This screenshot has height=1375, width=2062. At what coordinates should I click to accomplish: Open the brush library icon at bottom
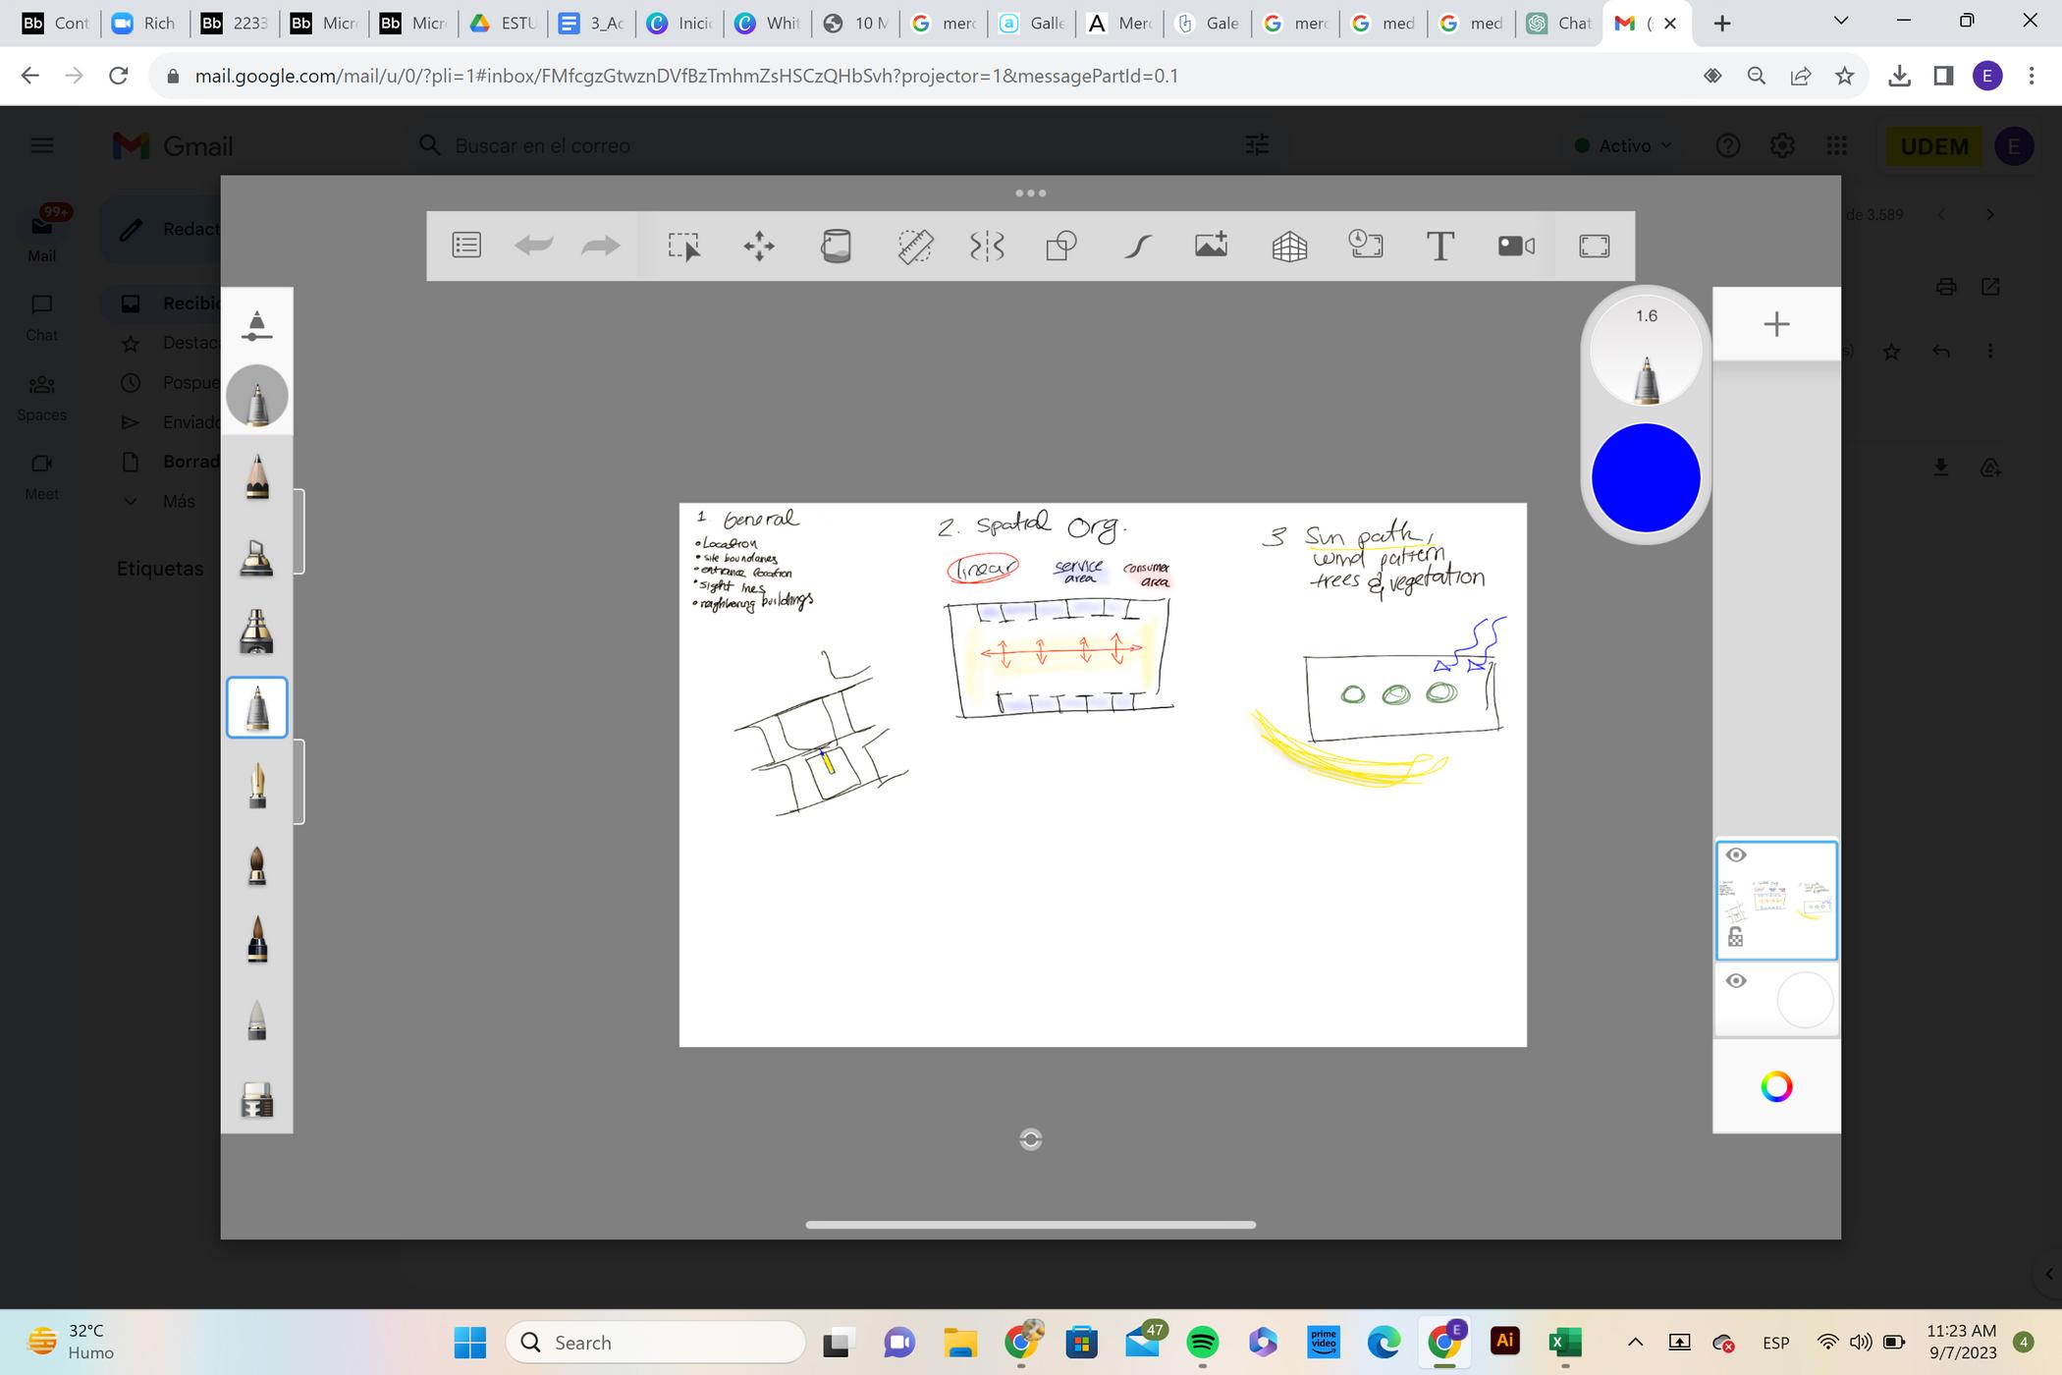(256, 1100)
